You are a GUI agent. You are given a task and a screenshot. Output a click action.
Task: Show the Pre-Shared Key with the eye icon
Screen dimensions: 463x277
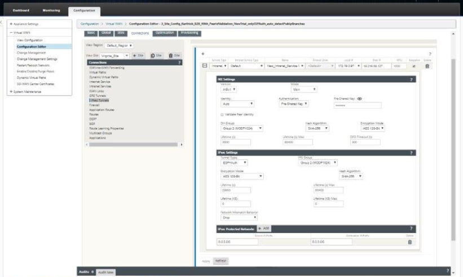tap(359, 99)
